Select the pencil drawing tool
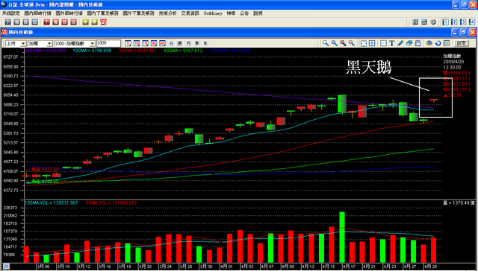The image size is (478, 271). (x=400, y=43)
